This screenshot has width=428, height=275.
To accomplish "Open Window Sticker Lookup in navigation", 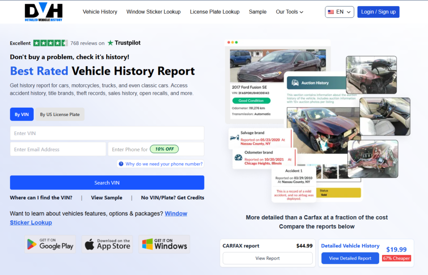I will (153, 12).
